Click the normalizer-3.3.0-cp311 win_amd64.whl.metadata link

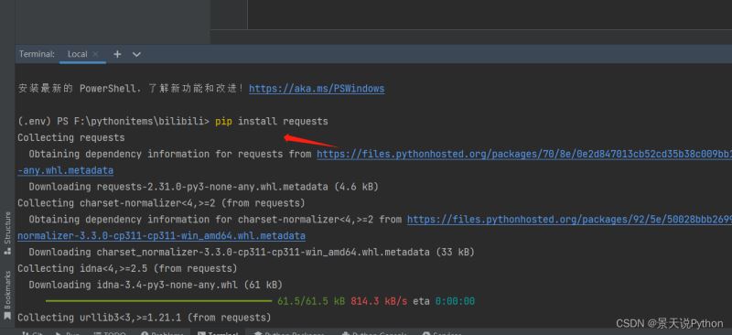coord(162,236)
